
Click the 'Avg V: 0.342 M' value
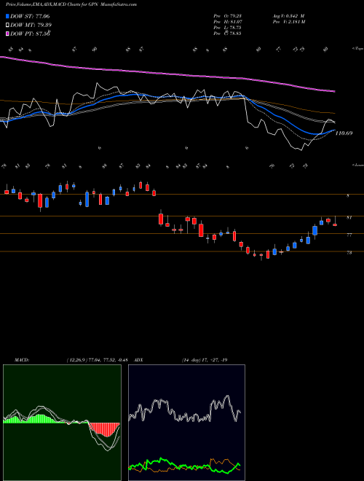click(288, 16)
